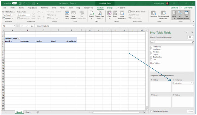This screenshot has width=197, height=115.
Task: Click the Insert Timeline icon
Action: [x=73, y=13]
